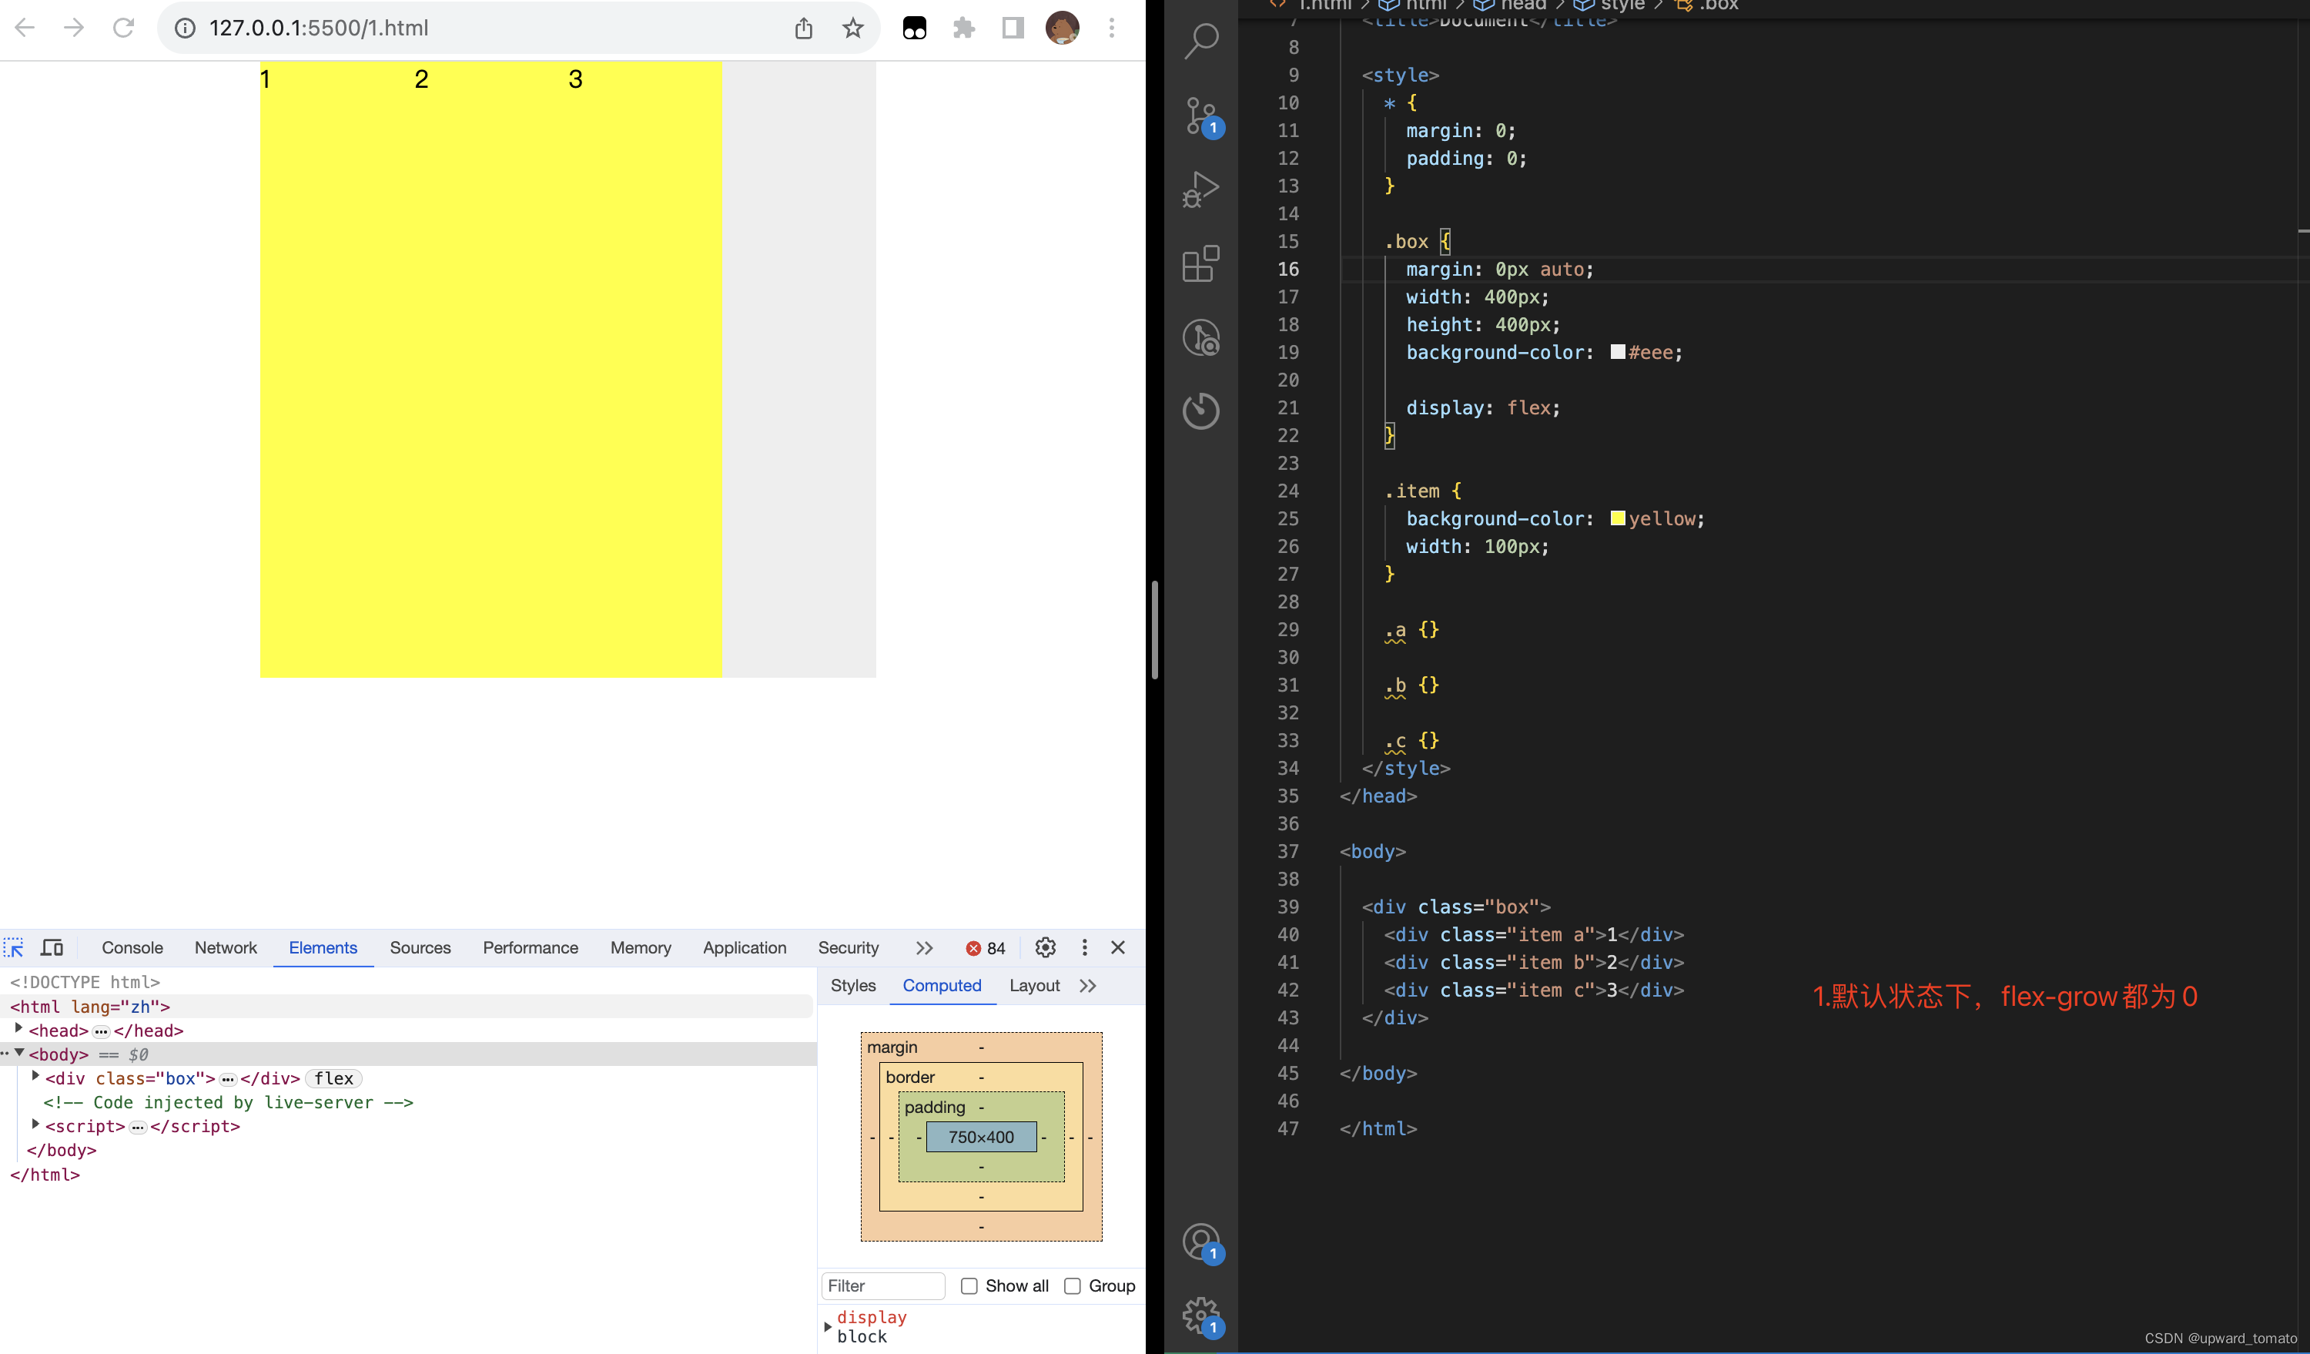Close the DevTools panel
This screenshot has height=1354, width=2310.
pos(1118,948)
